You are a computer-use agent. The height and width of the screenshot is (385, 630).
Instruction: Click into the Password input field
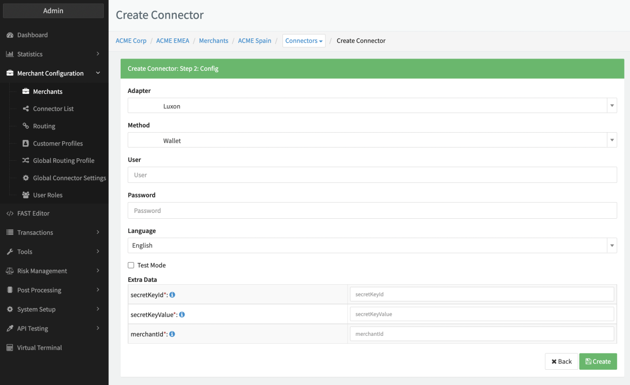tap(372, 210)
